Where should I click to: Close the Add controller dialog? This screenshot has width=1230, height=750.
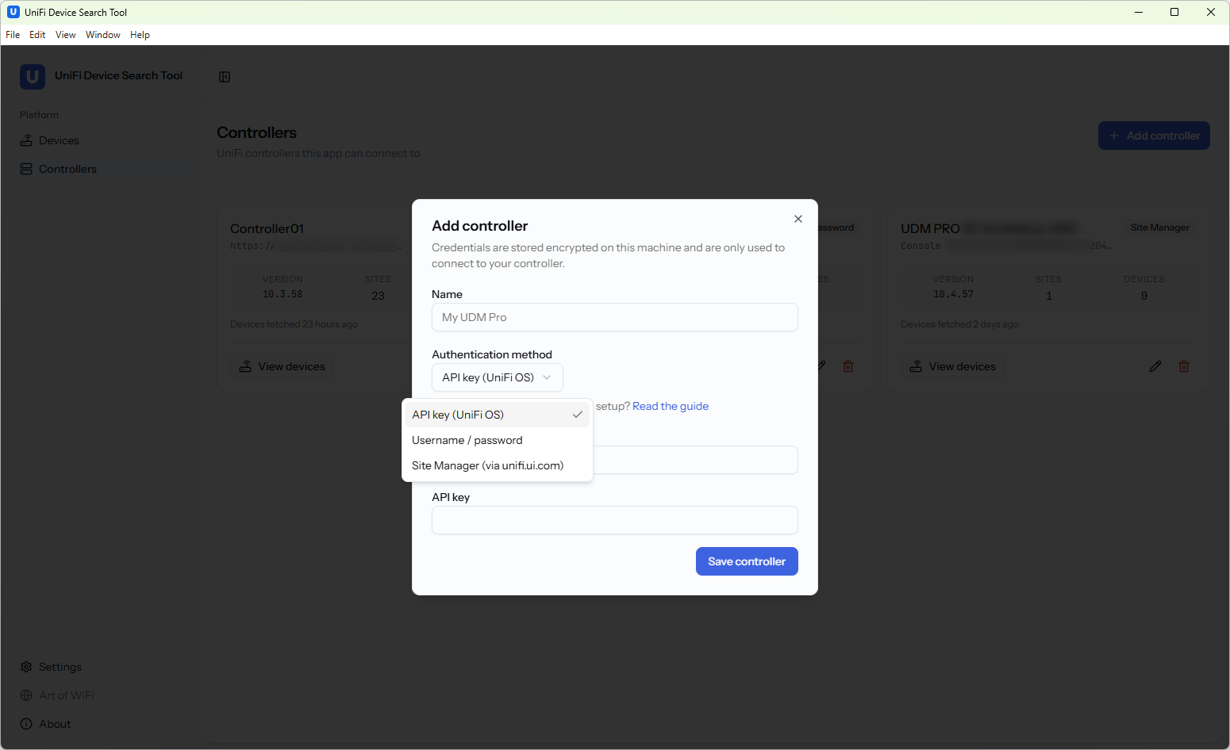click(x=798, y=219)
